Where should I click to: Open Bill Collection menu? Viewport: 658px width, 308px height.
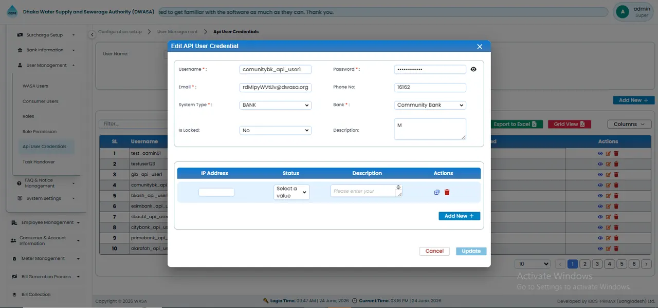(x=36, y=295)
